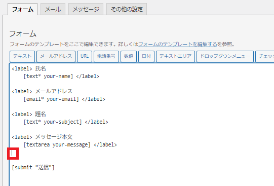Open the その他の設定 tab
Viewport: 274px width, 186px height.
(127, 9)
